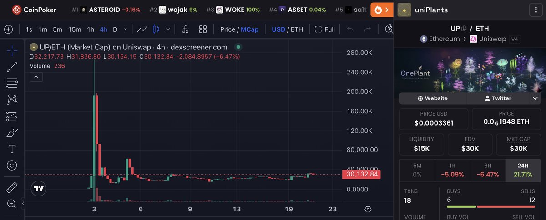This screenshot has height=220, width=546.
Task: Select the 4h timeframe
Action: (104, 29)
